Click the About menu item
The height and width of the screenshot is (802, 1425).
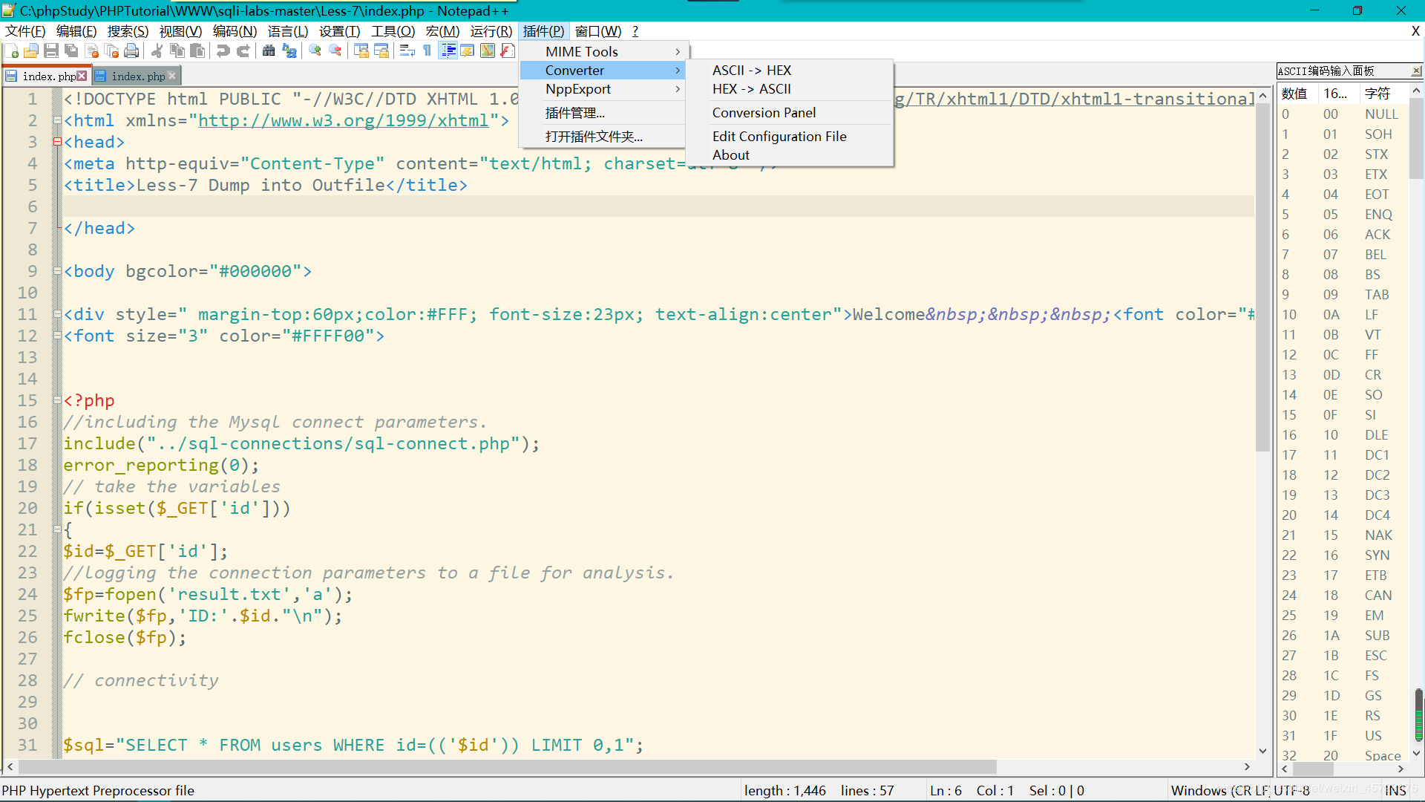(732, 154)
